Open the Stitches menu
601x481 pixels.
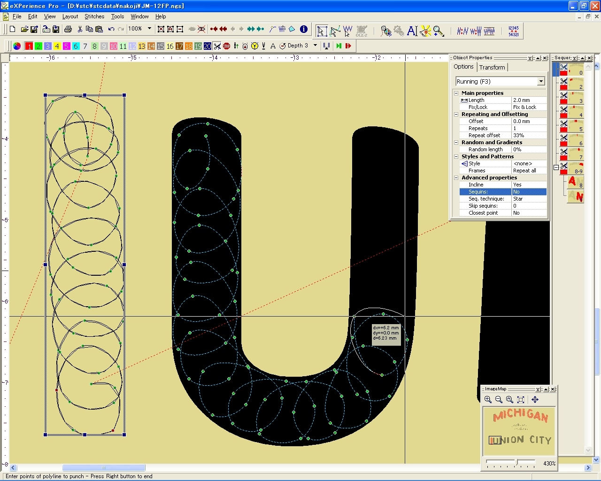coord(94,16)
